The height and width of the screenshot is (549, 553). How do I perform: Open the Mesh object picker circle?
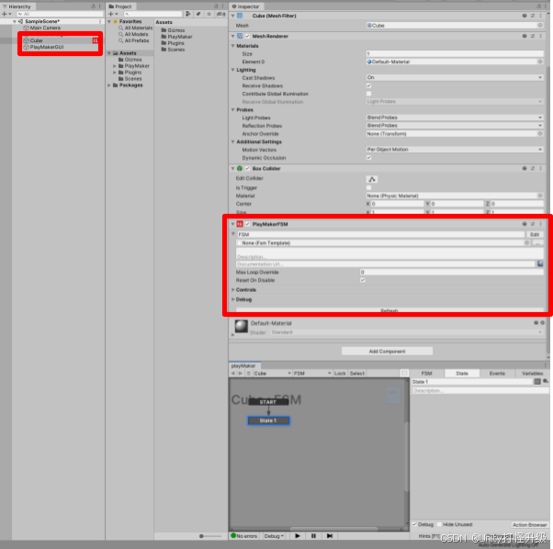coord(540,26)
